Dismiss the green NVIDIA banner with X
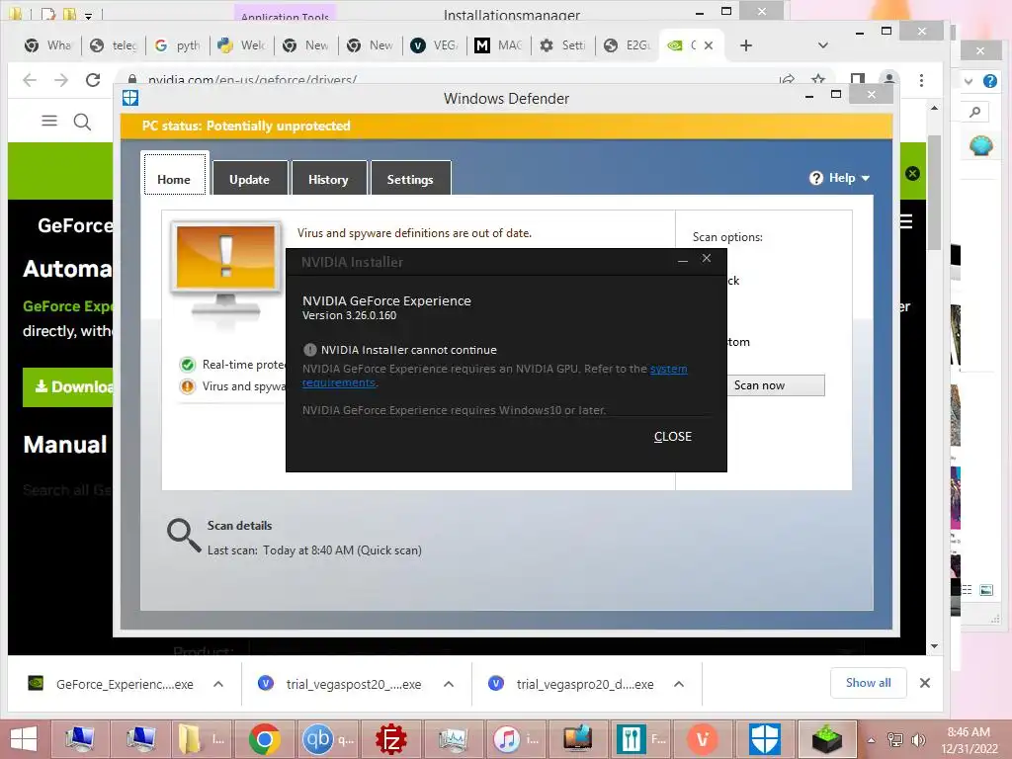This screenshot has height=759, width=1012. [x=912, y=173]
